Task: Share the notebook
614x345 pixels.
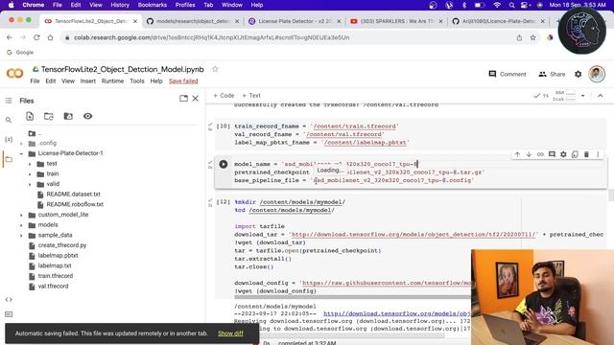Action: tap(552, 74)
